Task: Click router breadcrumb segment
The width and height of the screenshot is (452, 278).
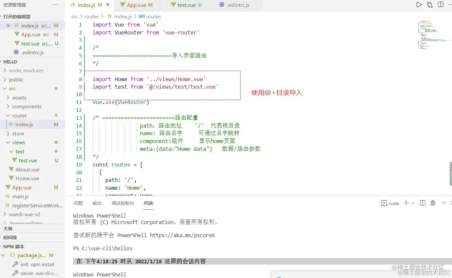Action: [91, 16]
